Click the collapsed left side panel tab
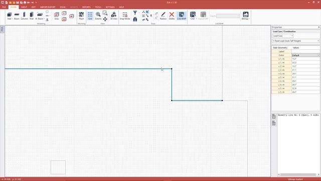The width and height of the screenshot is (321, 181). pyautogui.click(x=2, y=29)
